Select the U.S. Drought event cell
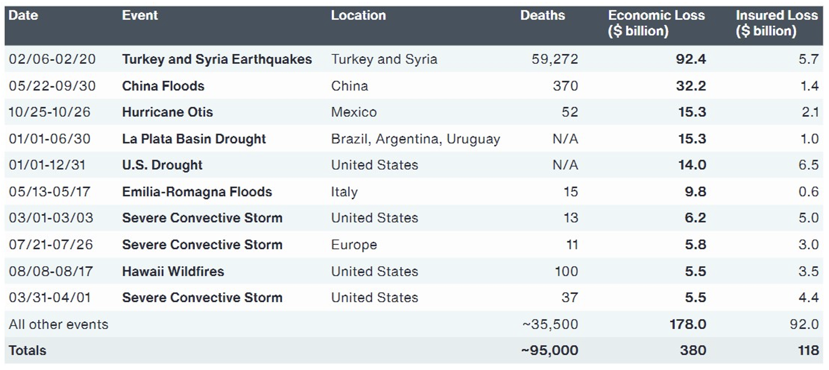This screenshot has height=370, width=829. pos(162,165)
